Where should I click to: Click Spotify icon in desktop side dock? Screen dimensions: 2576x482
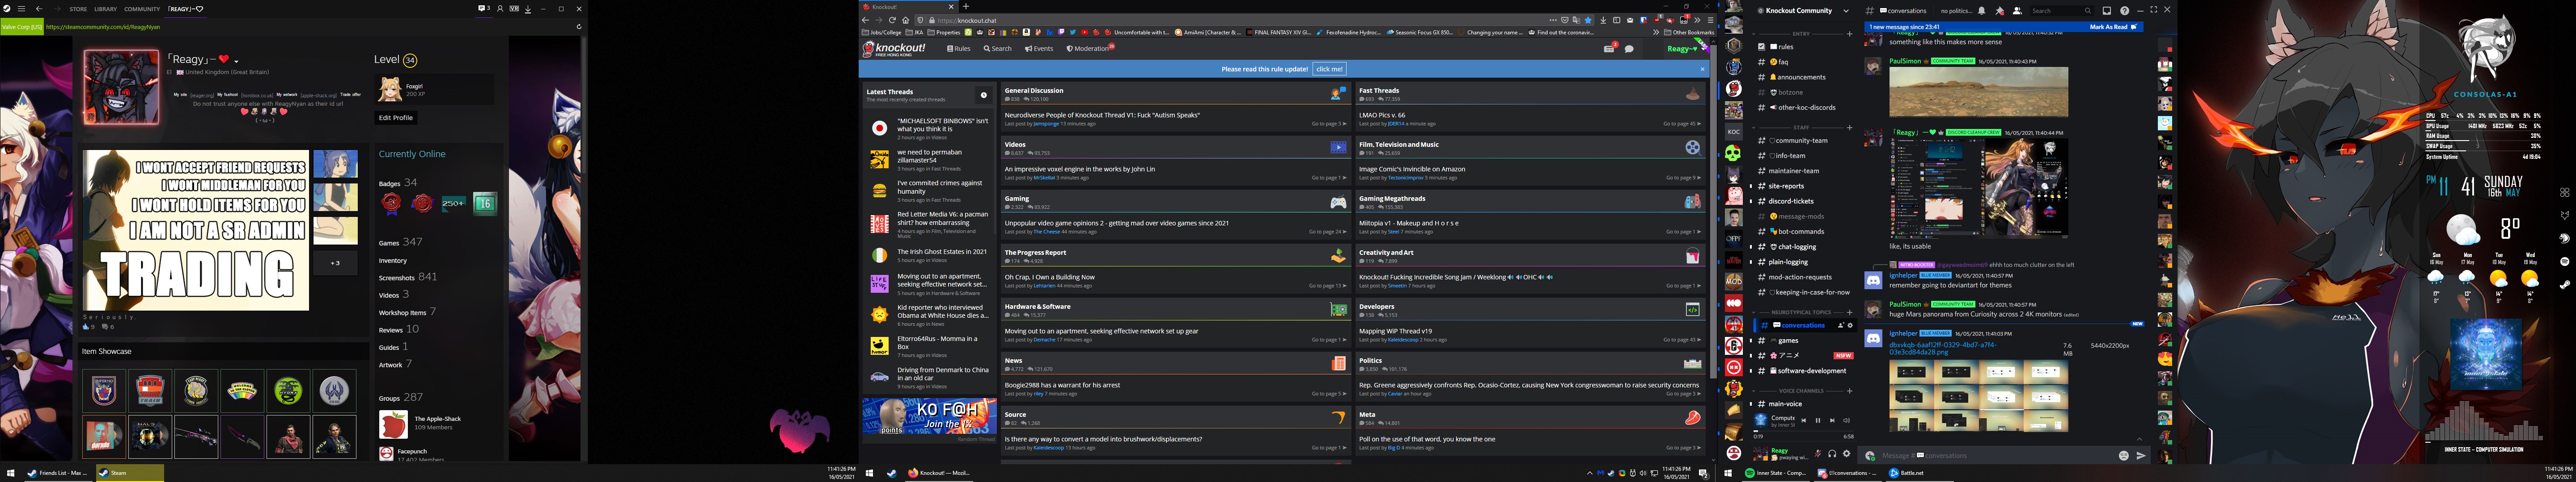[2565, 262]
